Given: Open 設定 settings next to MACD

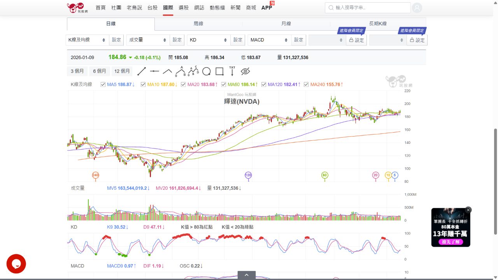Looking at the screenshot, I should click(x=298, y=40).
